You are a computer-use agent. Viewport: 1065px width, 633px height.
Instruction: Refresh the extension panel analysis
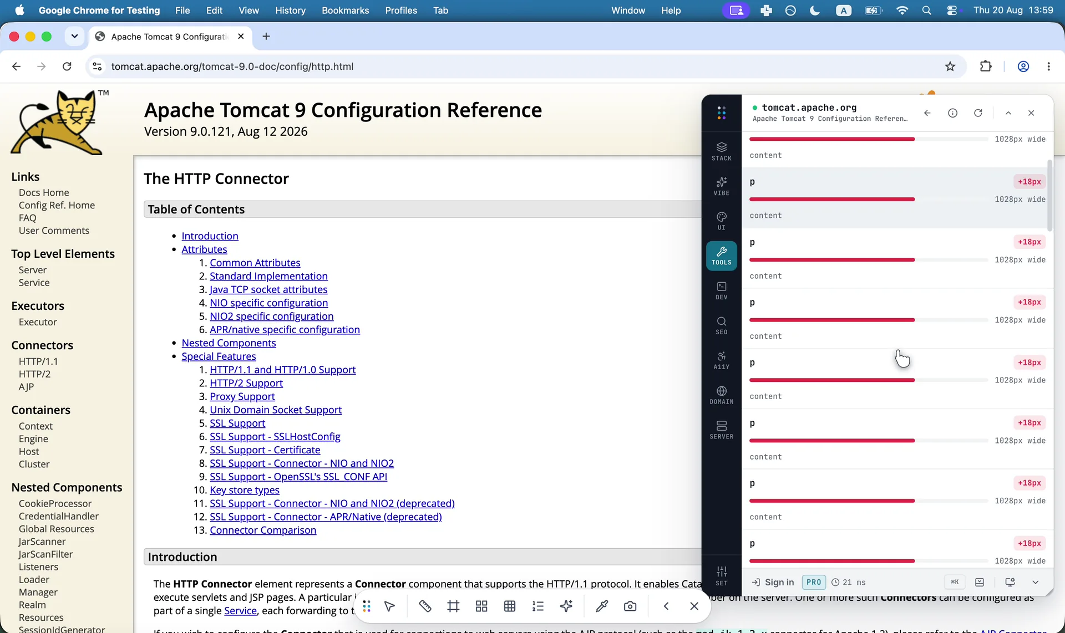(x=978, y=113)
